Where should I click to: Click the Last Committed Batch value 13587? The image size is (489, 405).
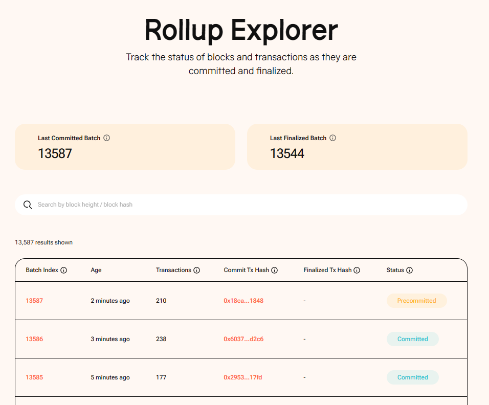(x=55, y=153)
